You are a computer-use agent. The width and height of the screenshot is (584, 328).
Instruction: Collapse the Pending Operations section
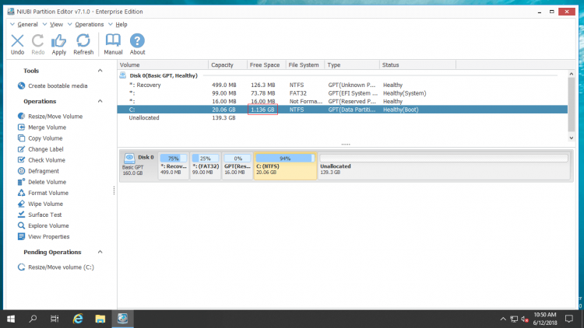[100, 252]
